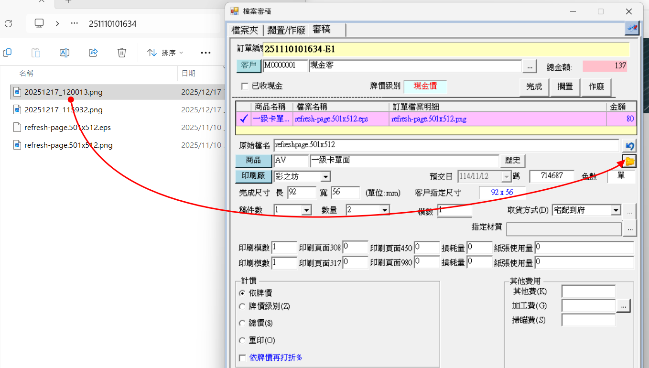
Task: Click the yellow folder open icon
Action: point(630,162)
